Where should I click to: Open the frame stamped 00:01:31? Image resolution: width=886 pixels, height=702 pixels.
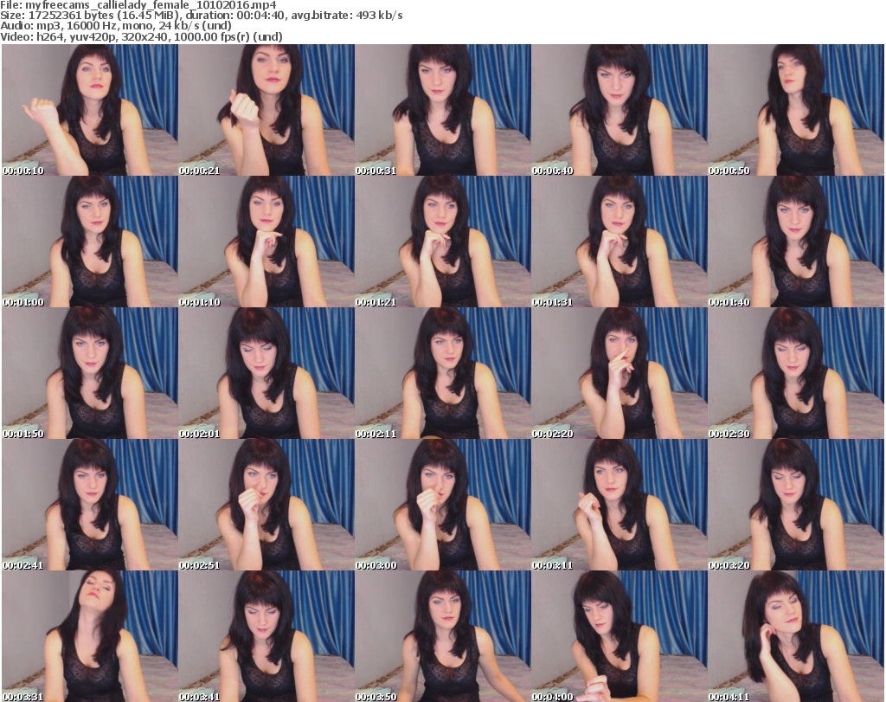[x=620, y=242]
